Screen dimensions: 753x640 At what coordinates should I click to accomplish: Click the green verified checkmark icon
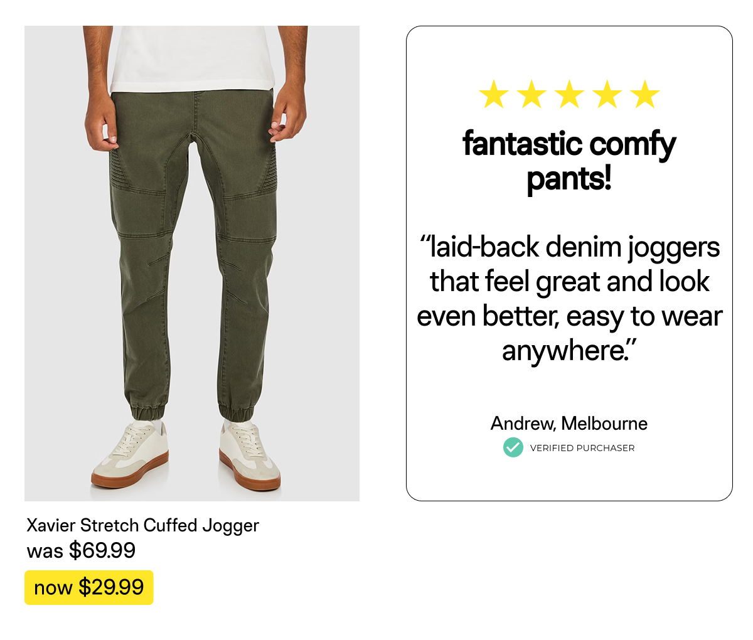click(513, 447)
